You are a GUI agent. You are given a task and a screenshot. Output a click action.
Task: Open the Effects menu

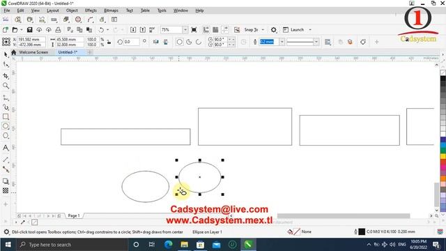91,10
